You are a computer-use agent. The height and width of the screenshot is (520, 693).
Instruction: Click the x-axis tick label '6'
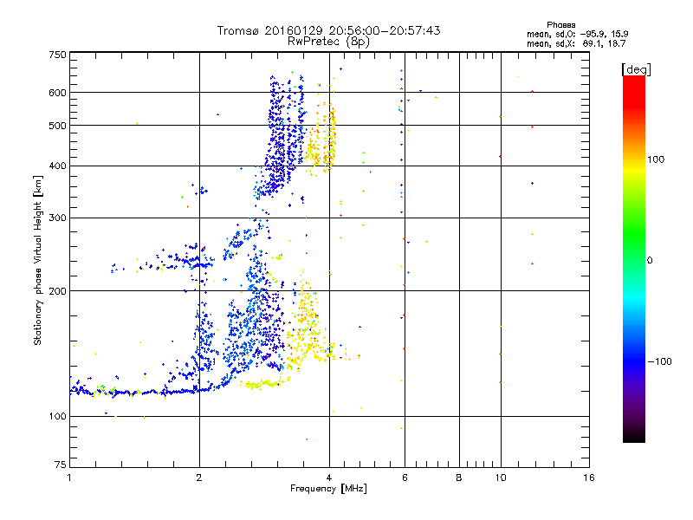(405, 478)
